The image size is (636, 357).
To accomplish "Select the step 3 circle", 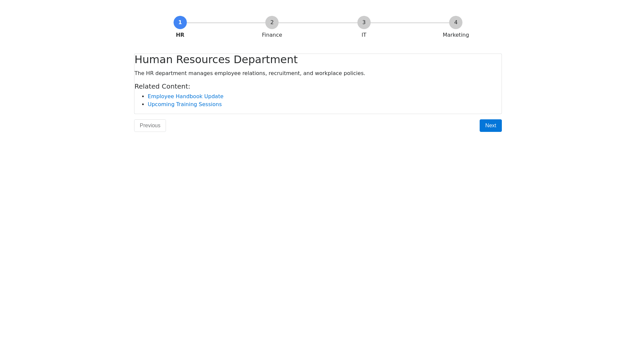I will point(364,22).
